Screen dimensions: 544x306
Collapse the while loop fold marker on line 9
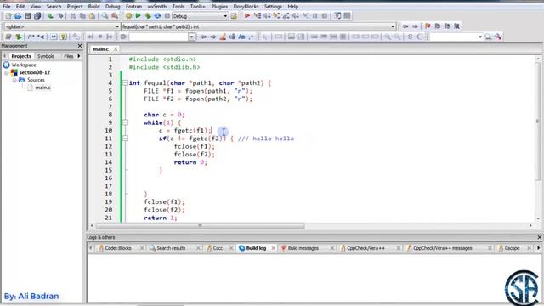pos(125,122)
